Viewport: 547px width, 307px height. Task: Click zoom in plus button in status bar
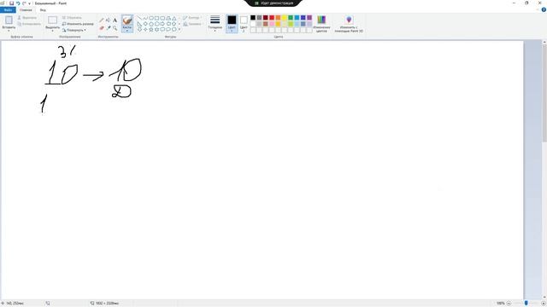coord(544,304)
